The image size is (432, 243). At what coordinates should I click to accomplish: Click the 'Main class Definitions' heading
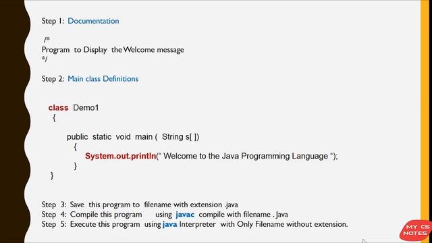click(103, 79)
